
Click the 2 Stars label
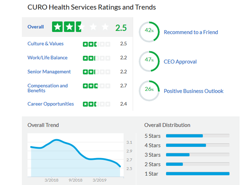tap(153, 164)
